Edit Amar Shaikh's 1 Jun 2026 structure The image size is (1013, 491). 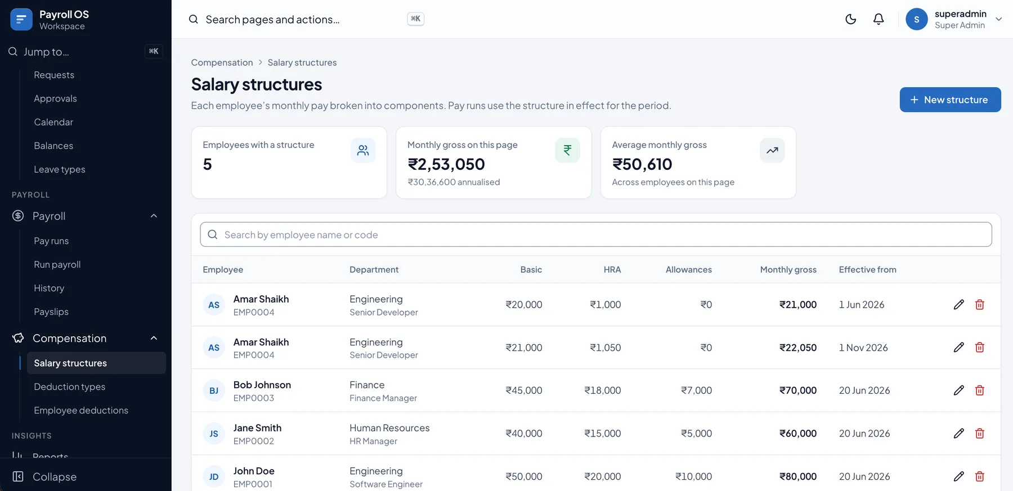959,304
